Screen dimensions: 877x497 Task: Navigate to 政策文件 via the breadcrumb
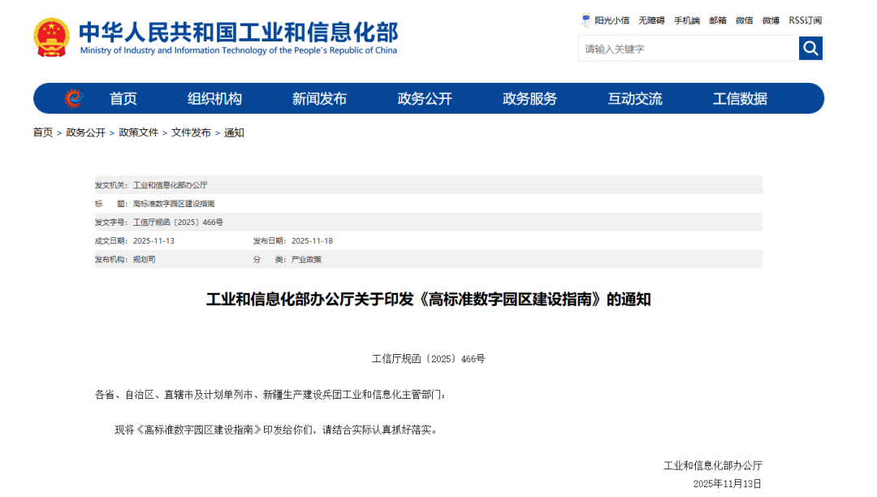[x=138, y=132]
